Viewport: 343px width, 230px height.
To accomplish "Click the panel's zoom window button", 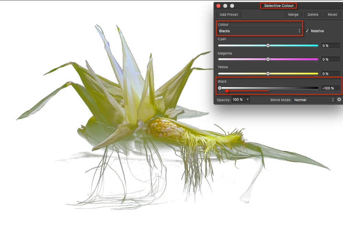I will coord(232,6).
